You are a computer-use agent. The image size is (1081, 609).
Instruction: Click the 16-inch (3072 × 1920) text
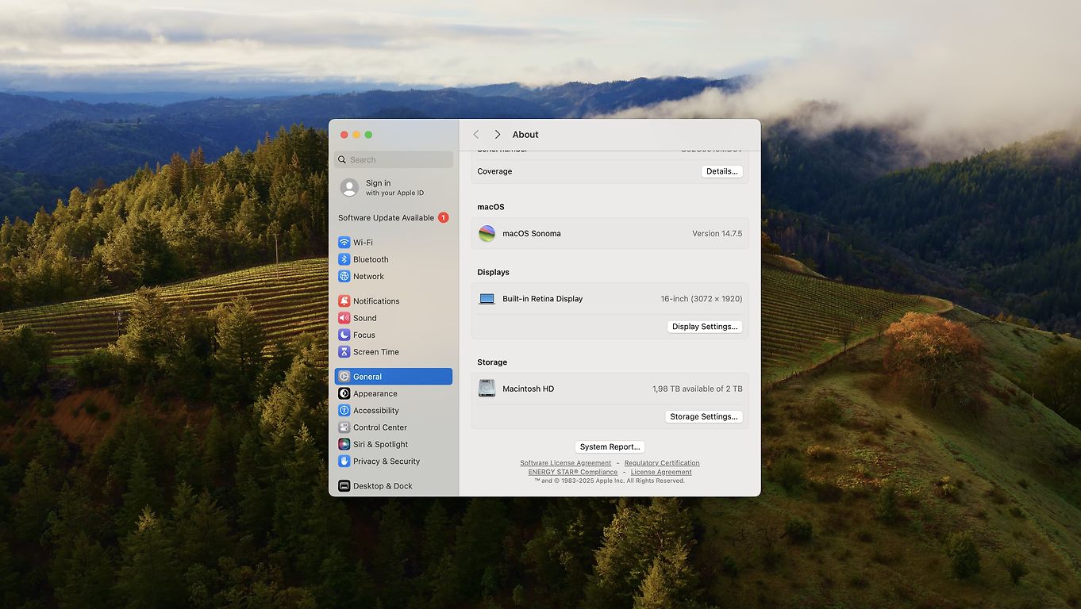tap(702, 299)
